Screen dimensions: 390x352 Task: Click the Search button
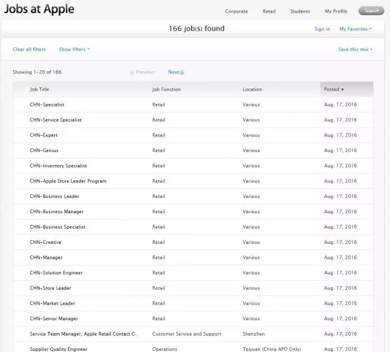click(371, 11)
